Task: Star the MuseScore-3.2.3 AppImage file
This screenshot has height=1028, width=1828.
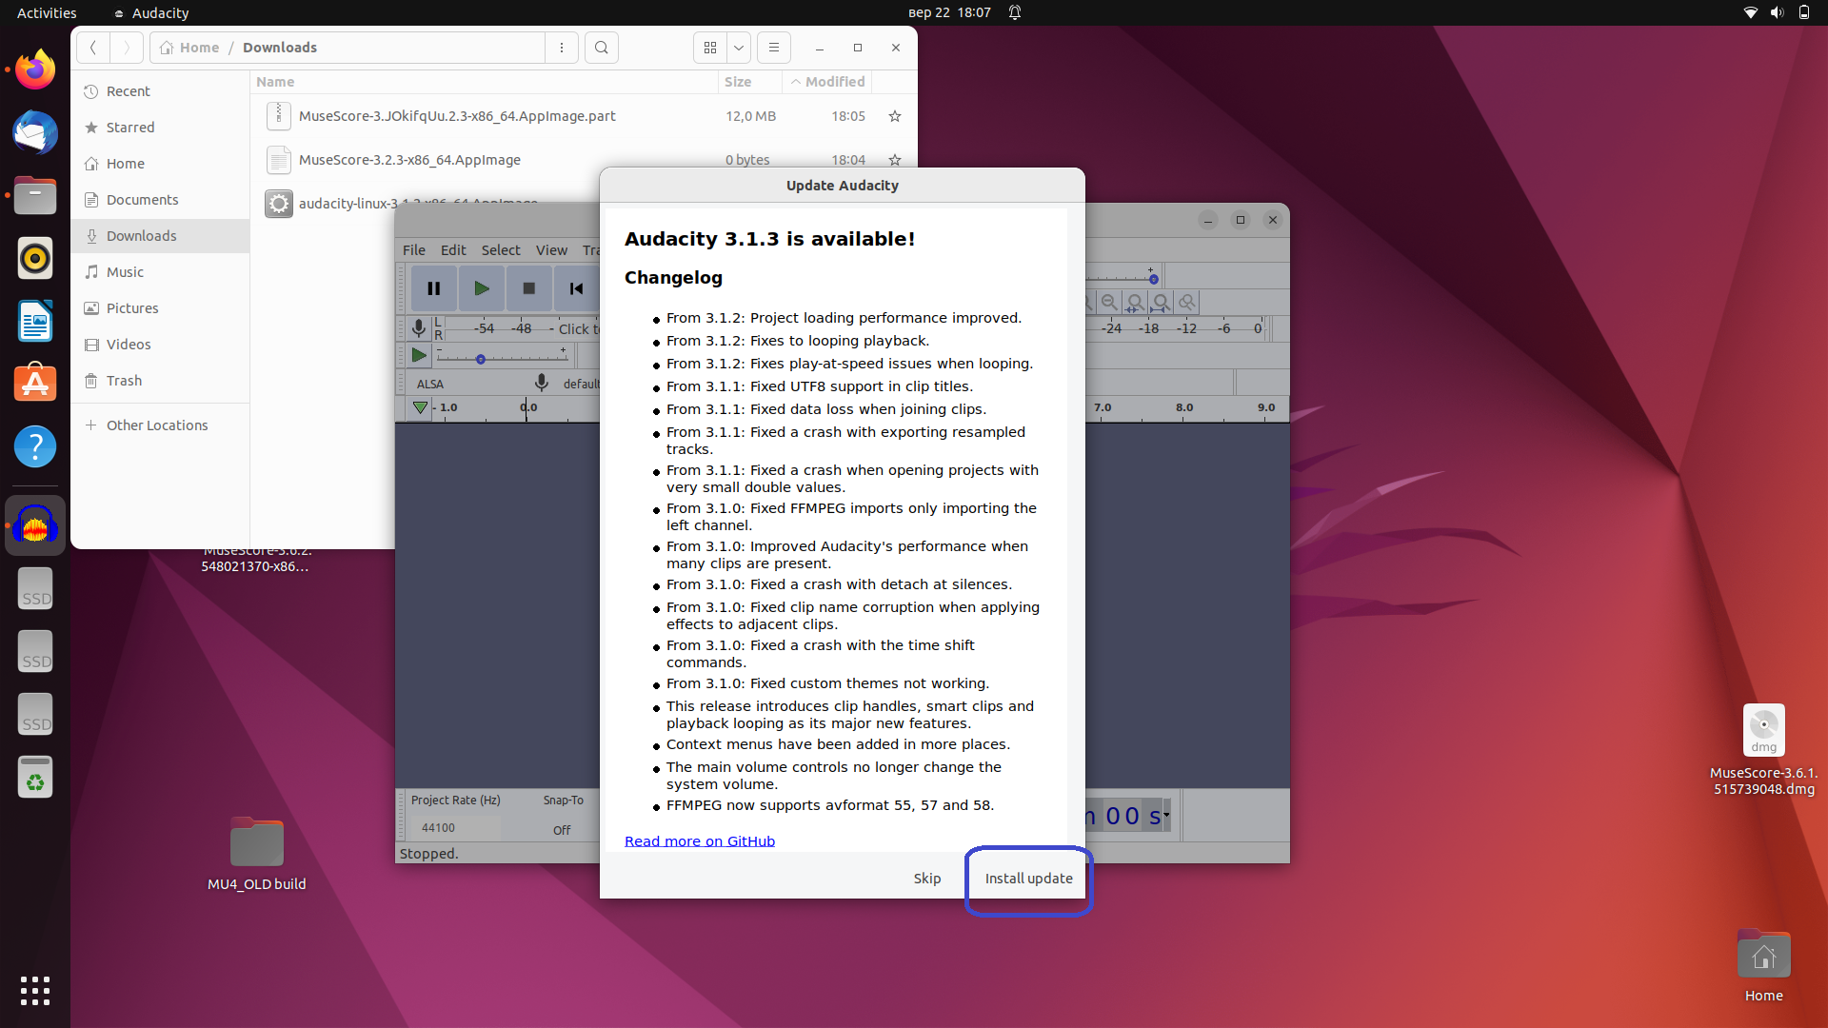Action: coord(894,160)
